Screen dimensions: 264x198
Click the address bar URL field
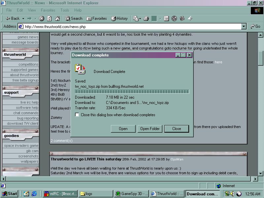click(130, 26)
